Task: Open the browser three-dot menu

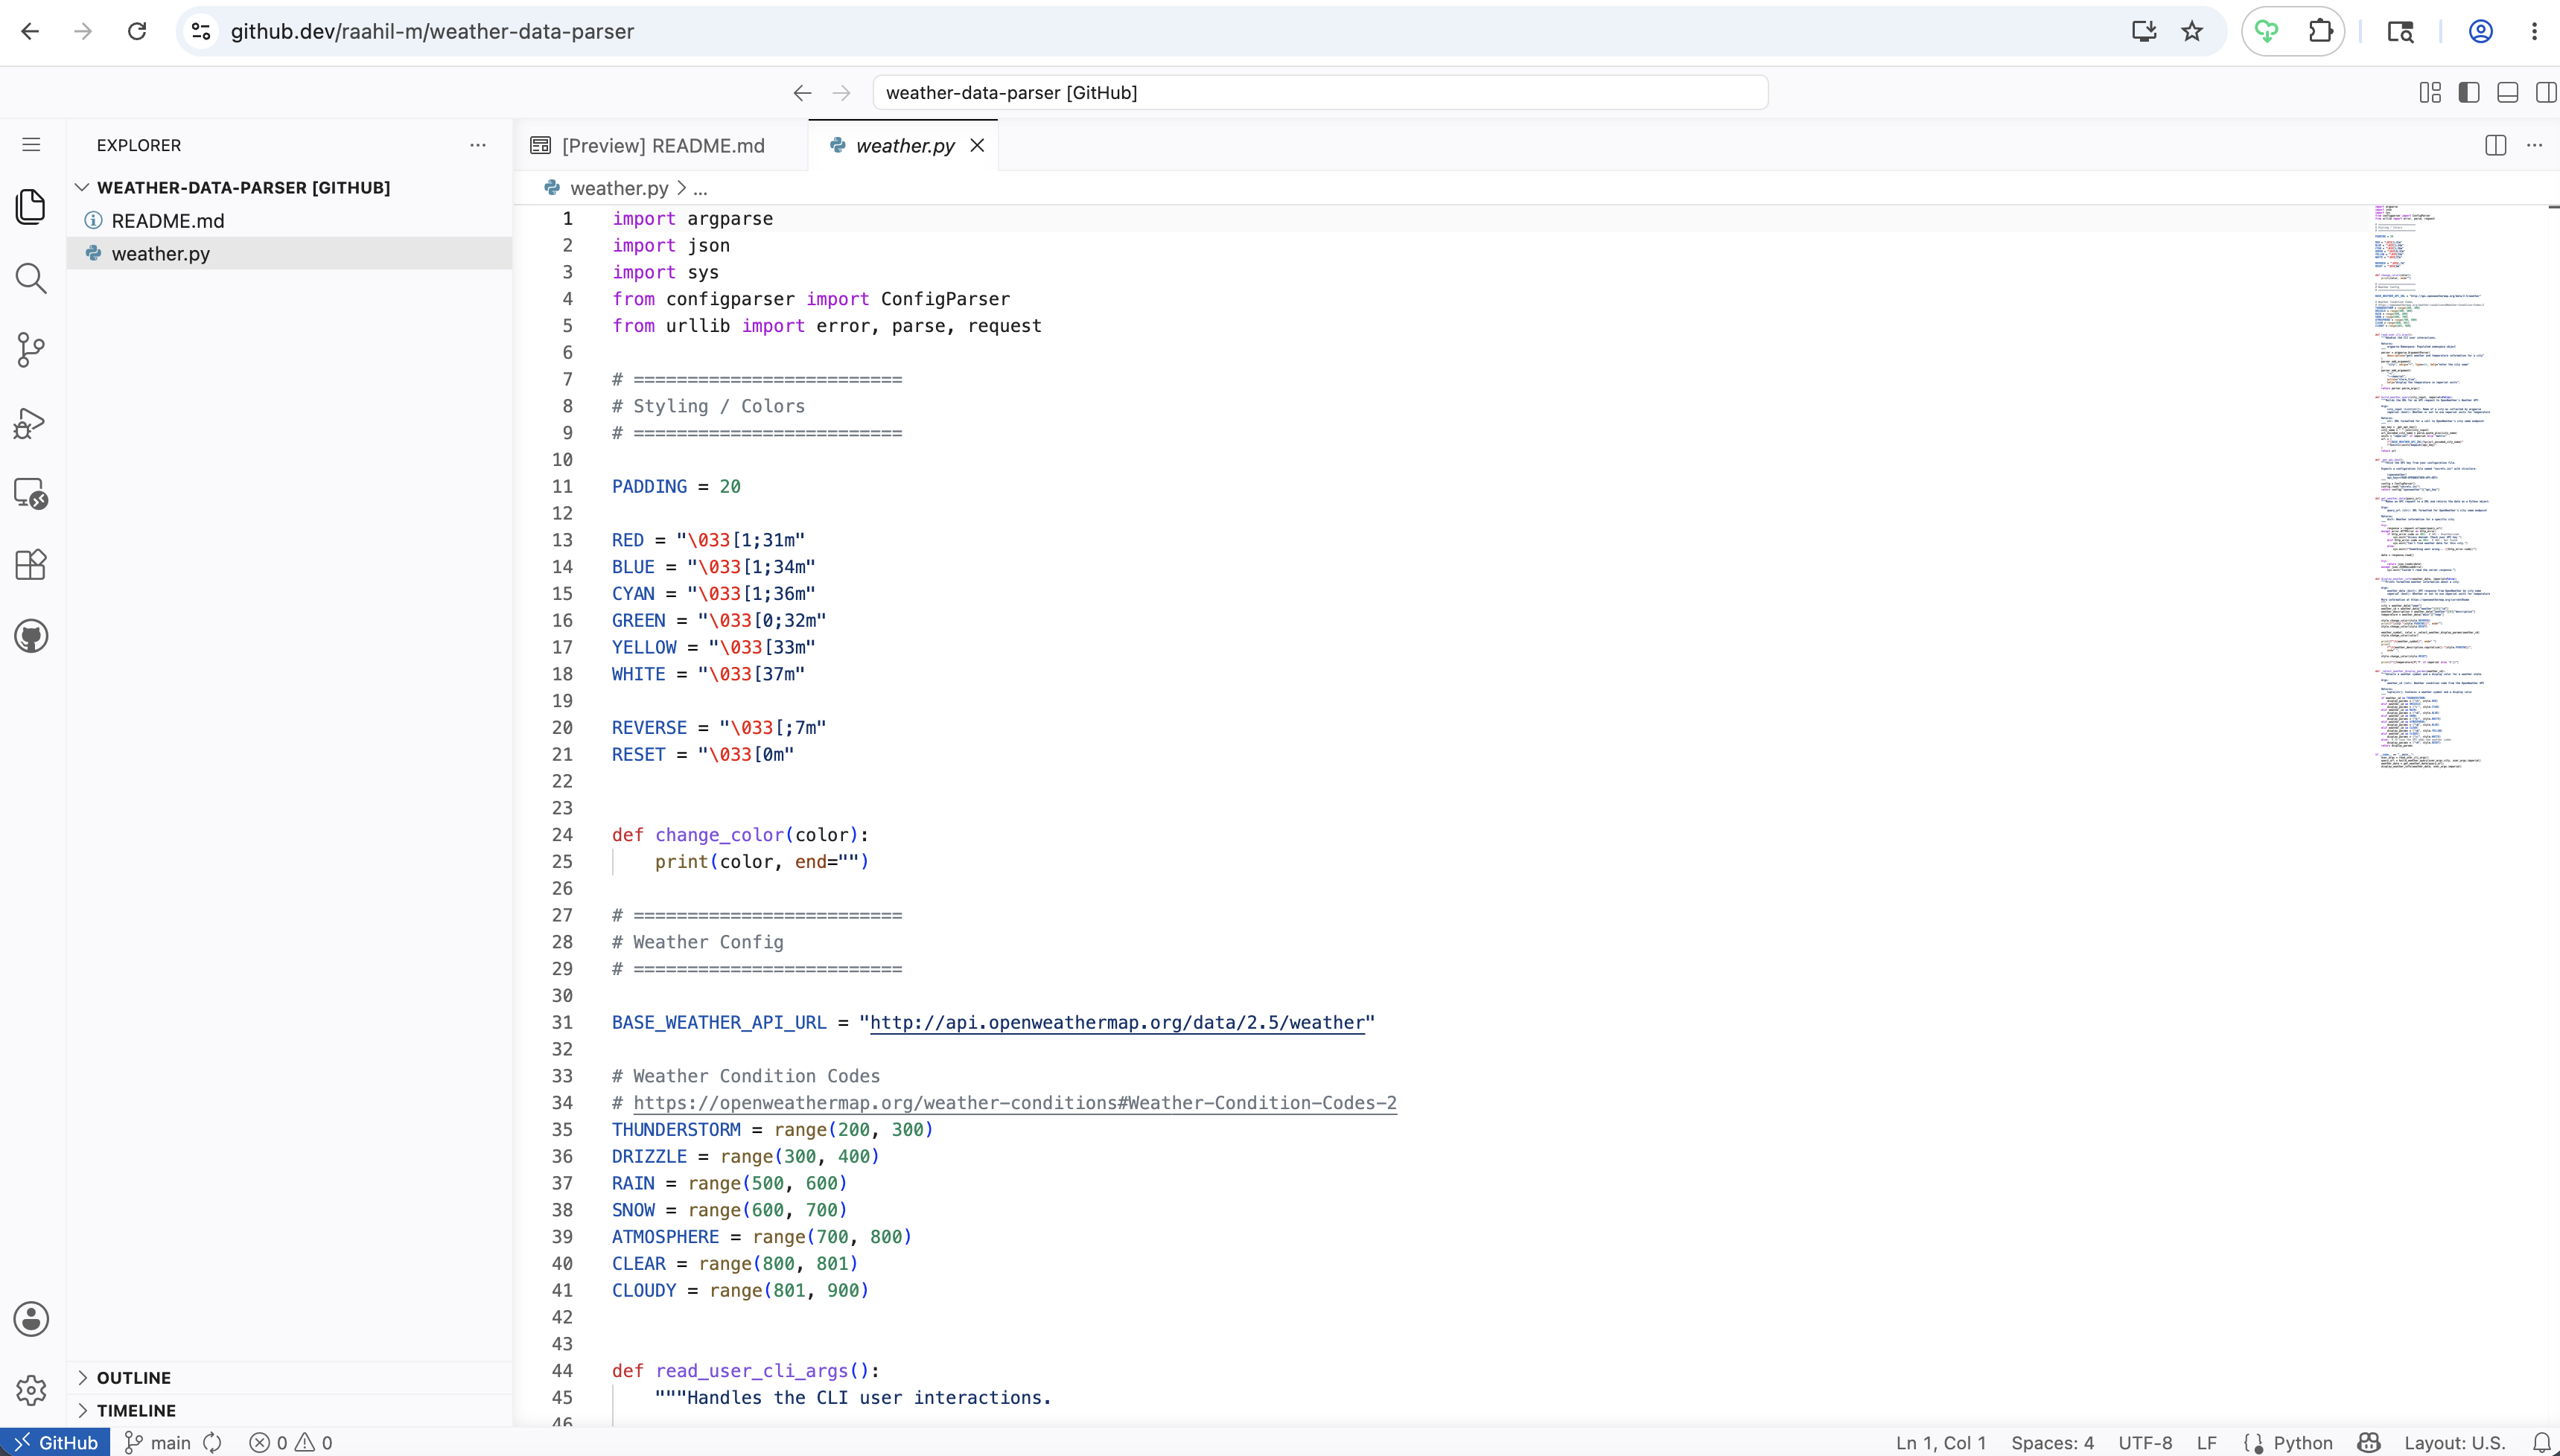Action: tap(2534, 31)
